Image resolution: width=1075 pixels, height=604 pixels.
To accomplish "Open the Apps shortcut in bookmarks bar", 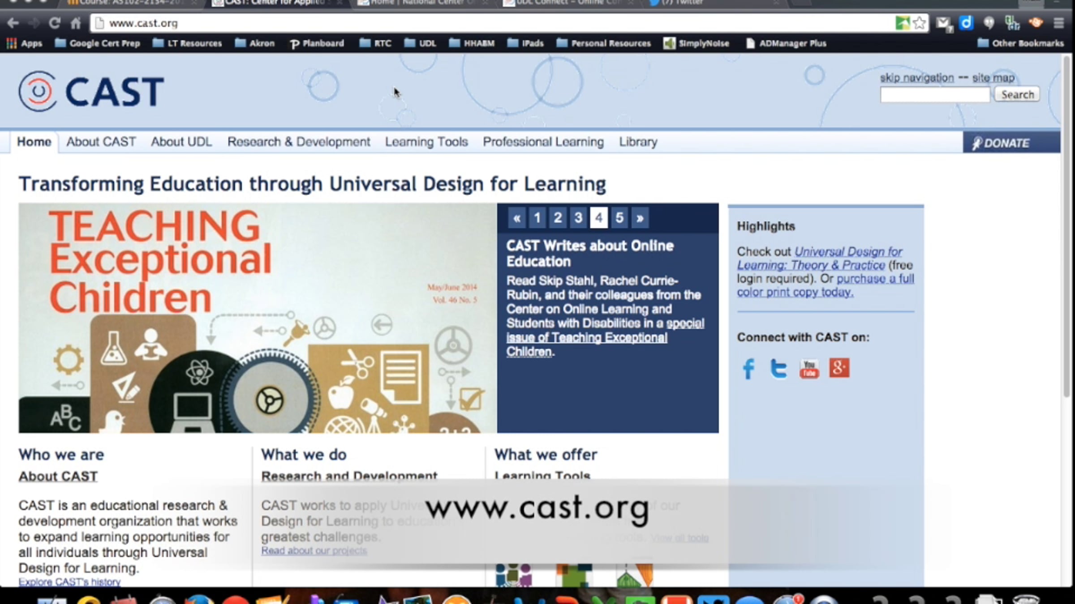I will pos(25,43).
